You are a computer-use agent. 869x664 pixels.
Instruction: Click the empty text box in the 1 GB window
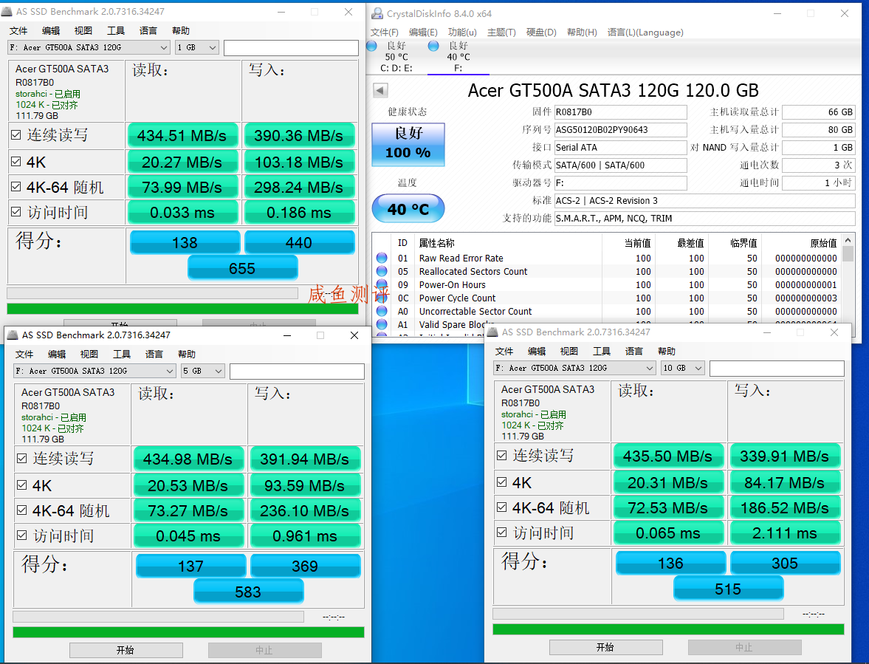click(x=291, y=48)
